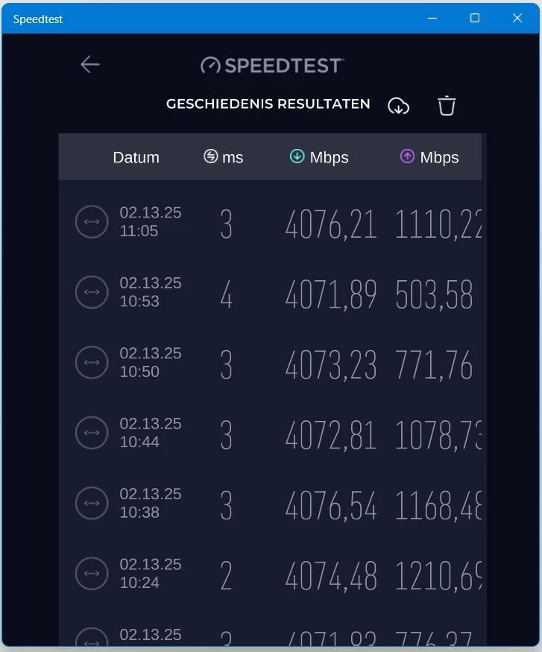Maximize the Speedtest window

(x=475, y=18)
